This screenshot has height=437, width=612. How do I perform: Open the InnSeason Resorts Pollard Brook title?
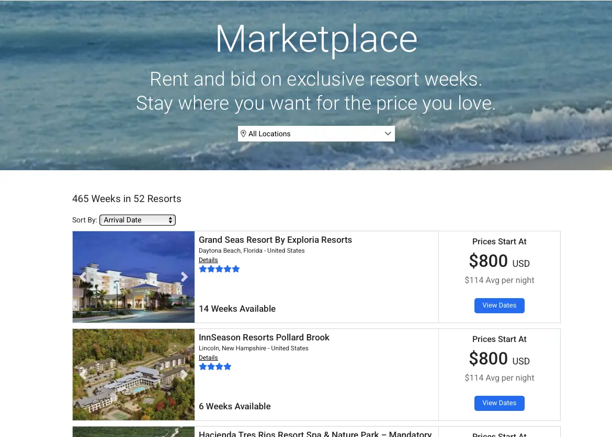click(x=264, y=338)
